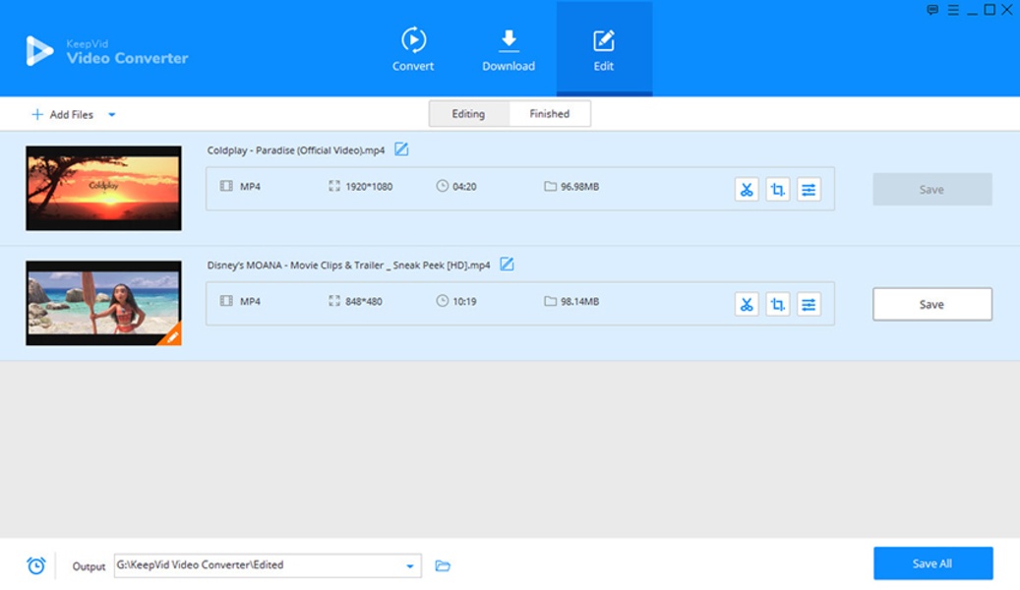Viewport: 1020px width, 590px height.
Task: Click the Disney's MOANA file name
Action: click(348, 265)
